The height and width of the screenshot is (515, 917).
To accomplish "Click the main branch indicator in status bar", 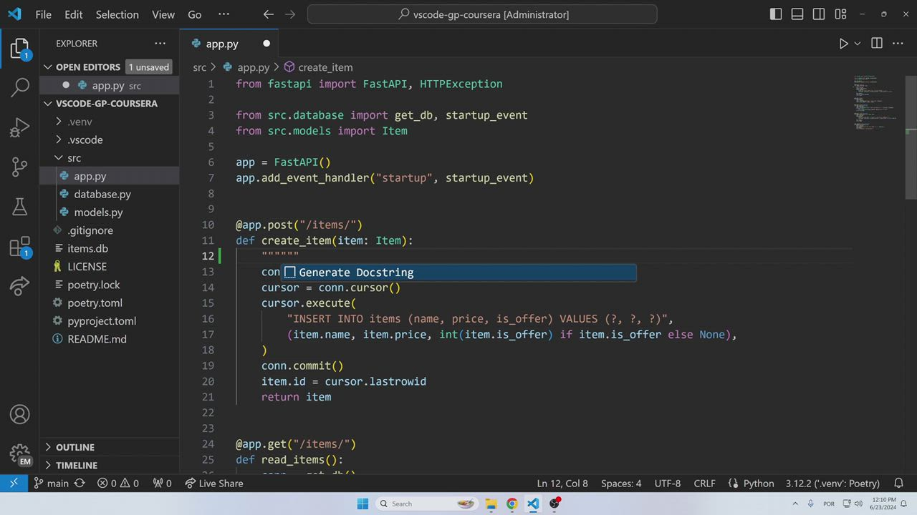I will point(52,484).
